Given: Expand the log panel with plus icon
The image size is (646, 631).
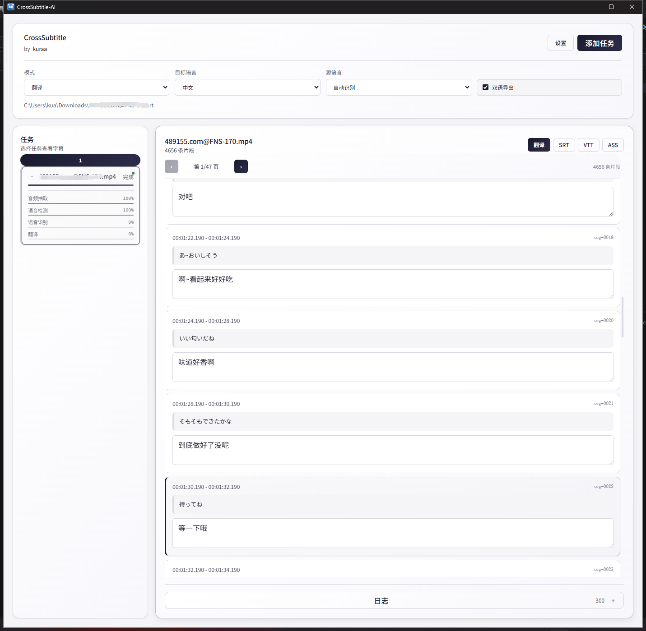Looking at the screenshot, I should point(613,600).
